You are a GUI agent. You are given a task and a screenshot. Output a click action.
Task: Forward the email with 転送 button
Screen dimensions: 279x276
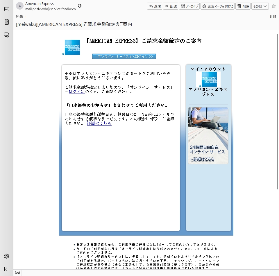pos(171,6)
